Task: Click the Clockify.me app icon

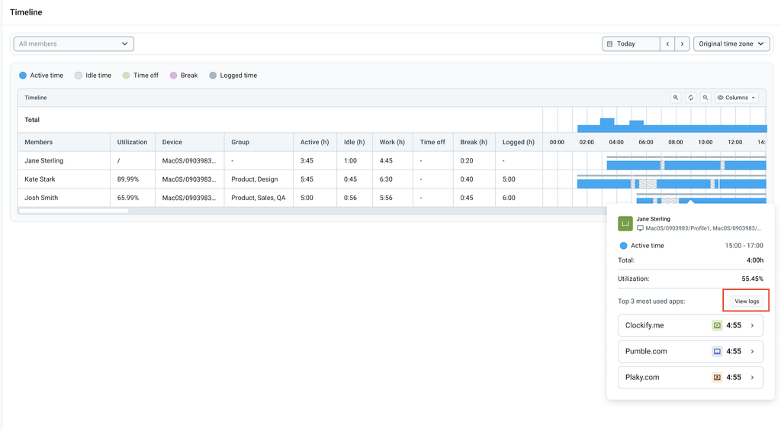Action: [717, 325]
